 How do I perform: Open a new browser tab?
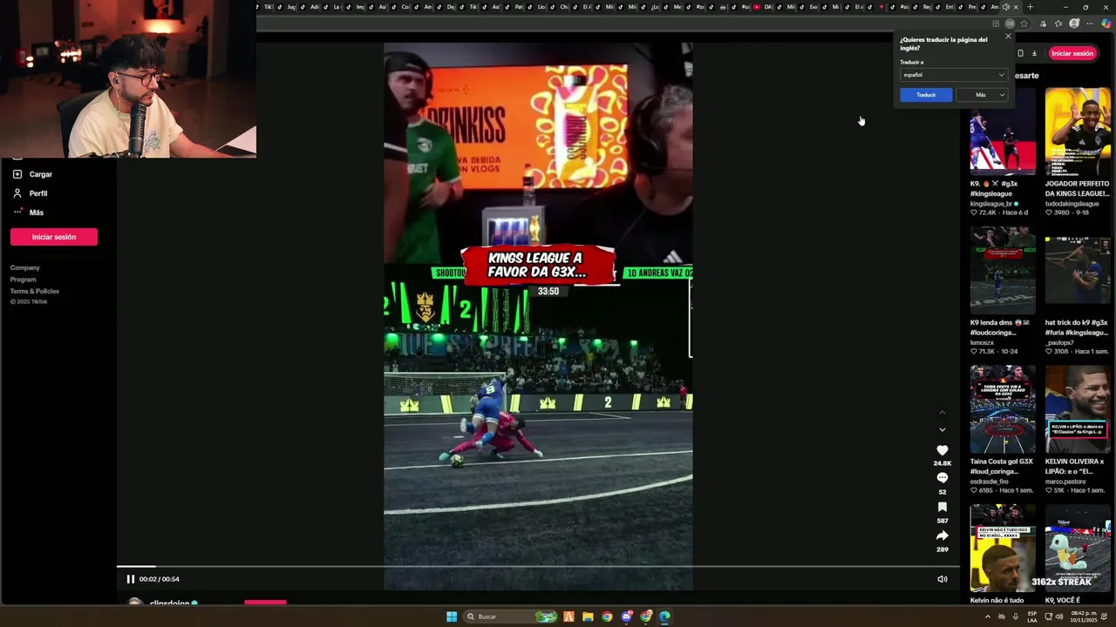coord(1030,7)
